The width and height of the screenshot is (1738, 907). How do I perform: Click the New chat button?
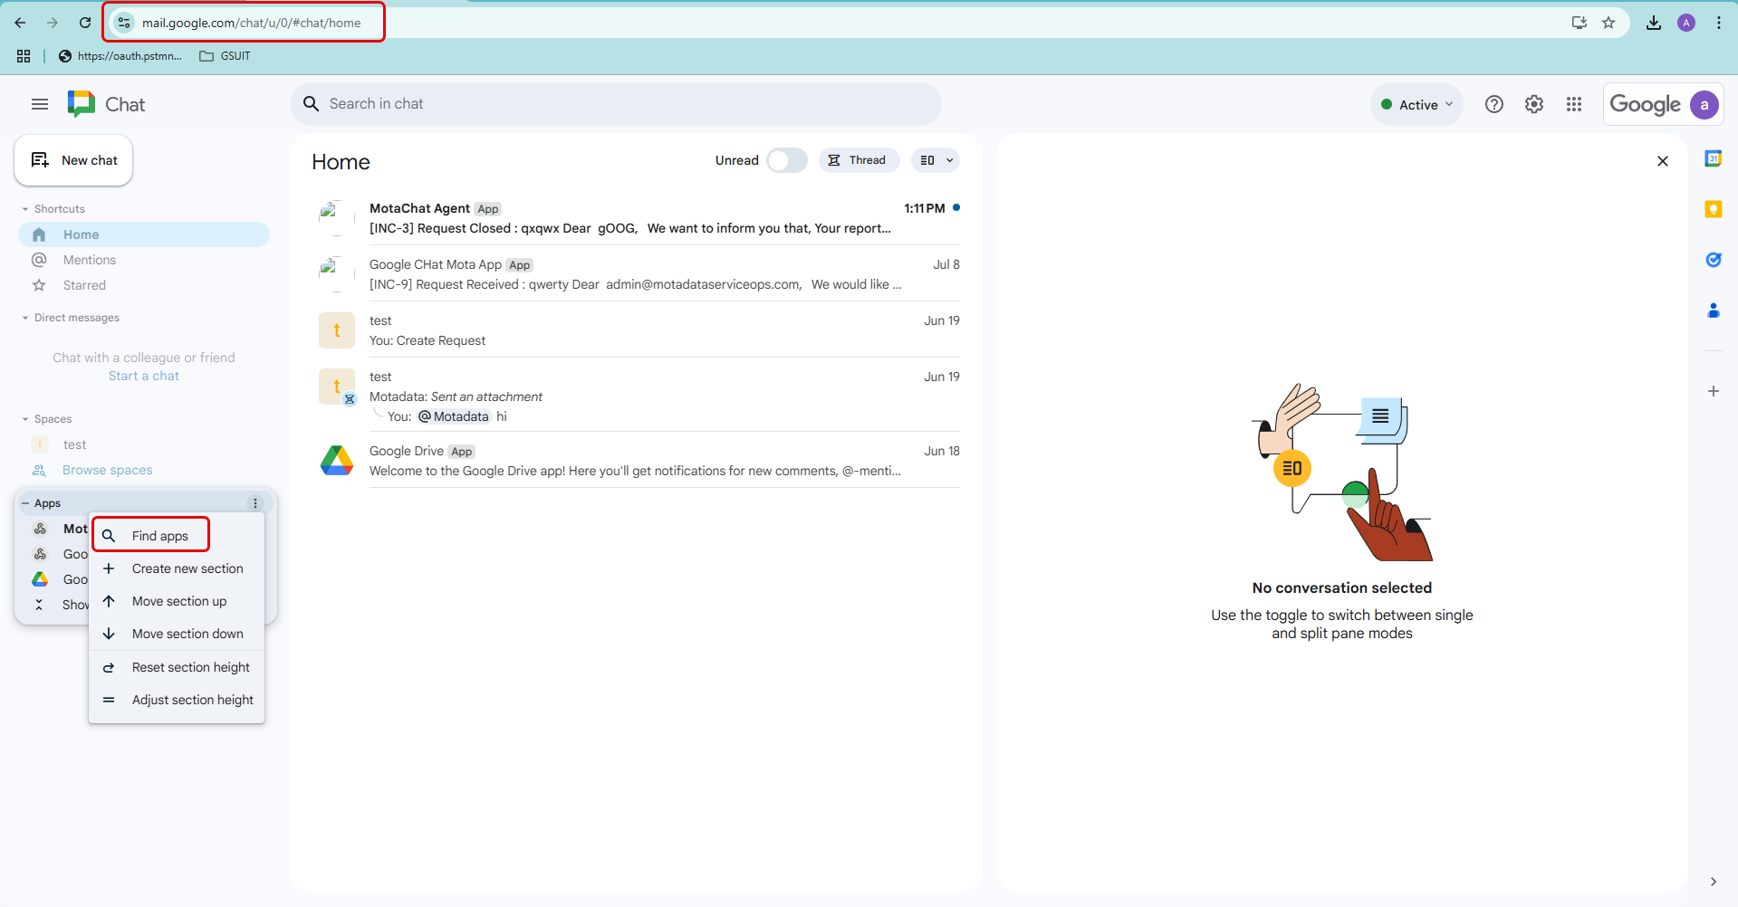pyautogui.click(x=73, y=160)
